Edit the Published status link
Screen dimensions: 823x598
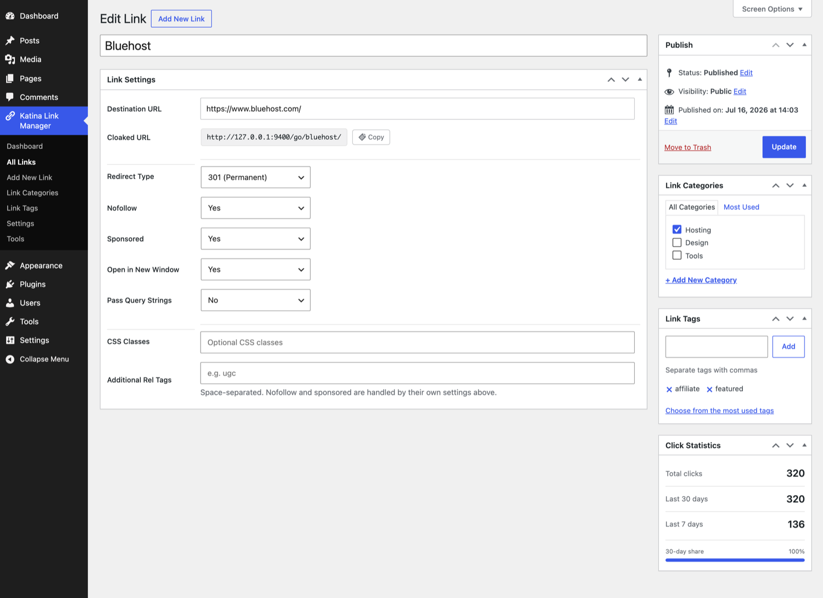746,73
